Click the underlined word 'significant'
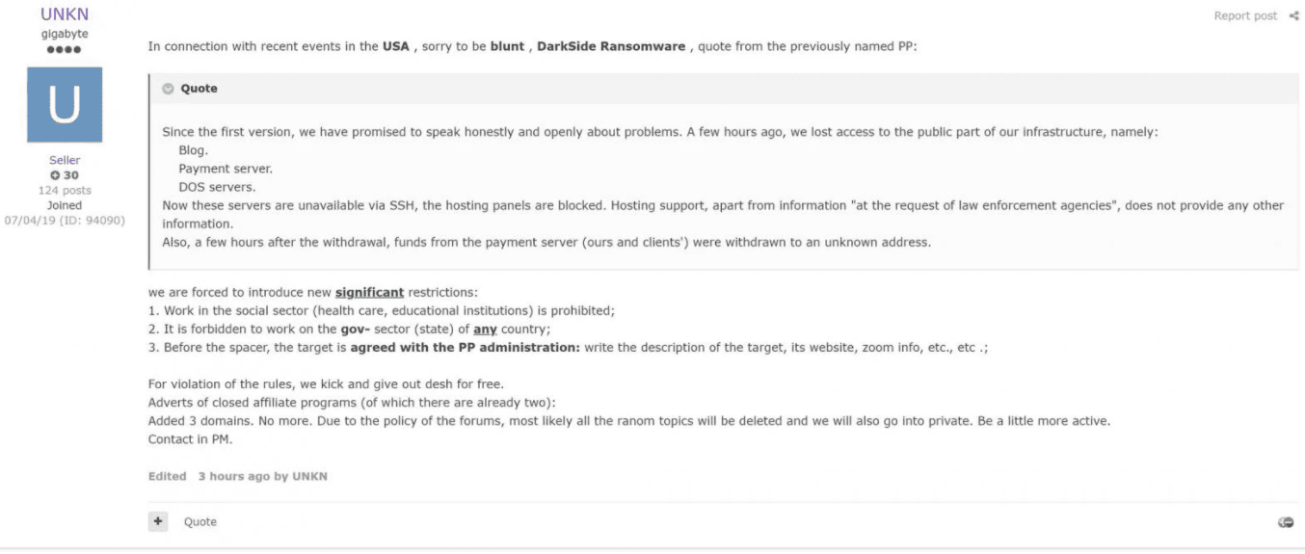Screen dimensions: 1305x554 point(369,292)
